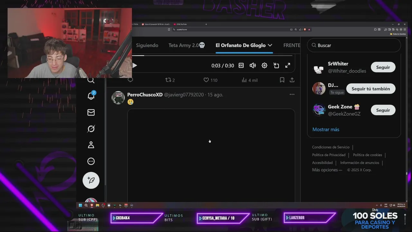The image size is (412, 232).
Task: Click the Brave Shields lion icon
Action: coord(304,29)
